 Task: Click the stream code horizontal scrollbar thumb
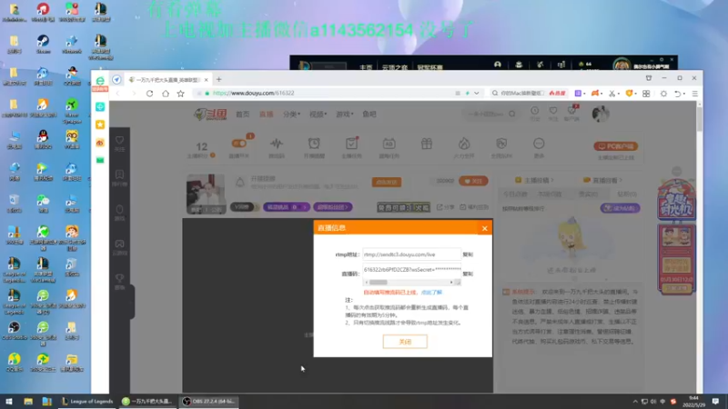pos(379,282)
